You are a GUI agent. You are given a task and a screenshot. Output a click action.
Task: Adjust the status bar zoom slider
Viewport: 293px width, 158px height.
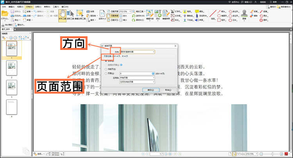tap(272, 154)
